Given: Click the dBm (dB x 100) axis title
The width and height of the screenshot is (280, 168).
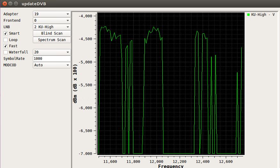Looking at the screenshot, I should 75,84.
